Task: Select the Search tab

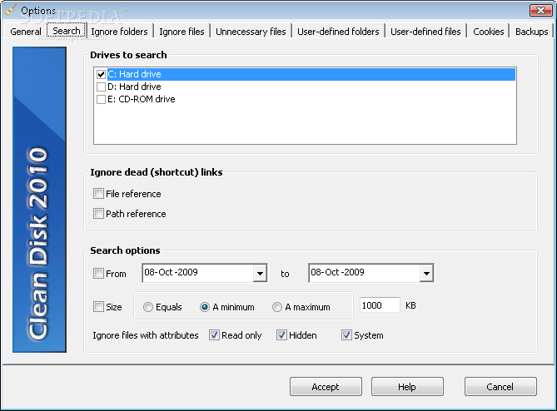Action: click(67, 31)
